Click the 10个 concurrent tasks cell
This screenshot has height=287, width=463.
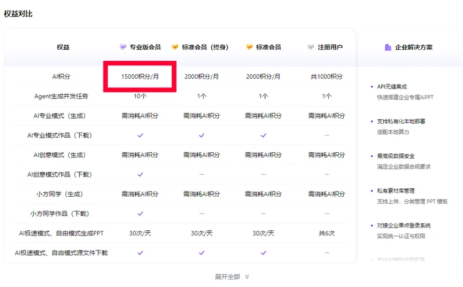coord(140,96)
